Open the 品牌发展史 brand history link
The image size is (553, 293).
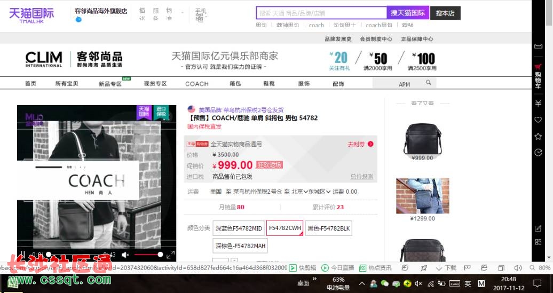[338, 39]
